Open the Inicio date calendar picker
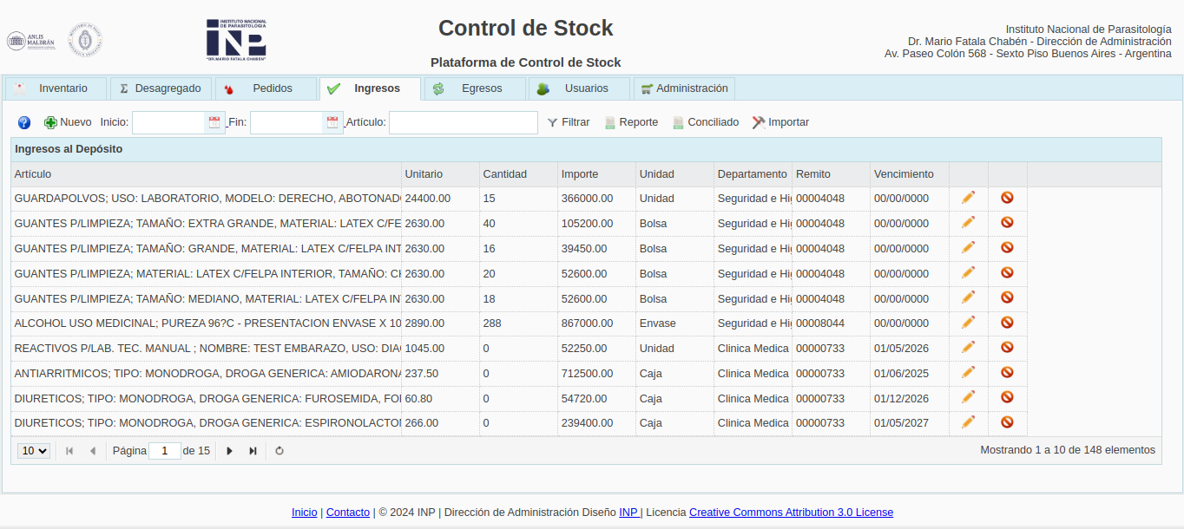Viewport: 1184px width, 529px height. tap(214, 123)
